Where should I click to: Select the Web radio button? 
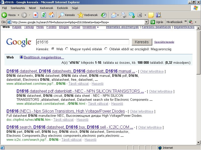pos(53,49)
